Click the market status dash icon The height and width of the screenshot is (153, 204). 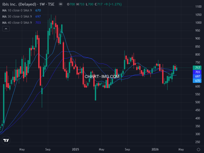[61, 4]
